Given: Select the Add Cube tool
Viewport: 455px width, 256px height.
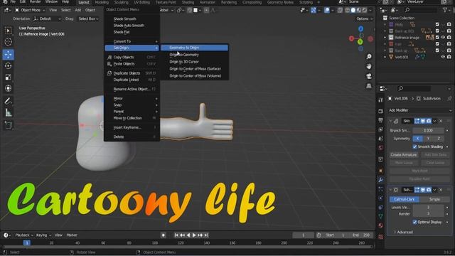Looking at the screenshot, I should pyautogui.click(x=8, y=125).
